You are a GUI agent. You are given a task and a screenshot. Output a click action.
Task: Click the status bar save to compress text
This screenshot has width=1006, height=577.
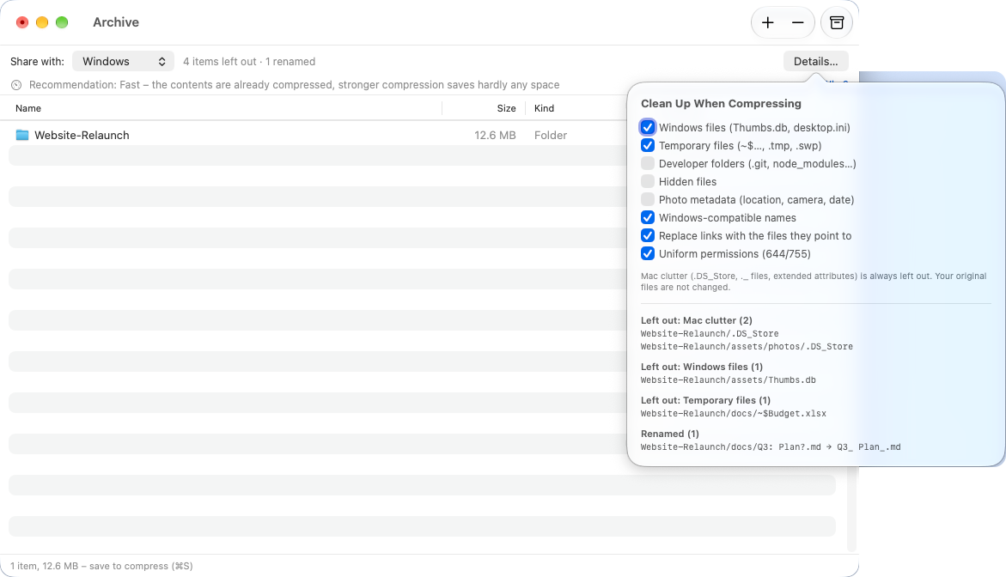pyautogui.click(x=101, y=566)
